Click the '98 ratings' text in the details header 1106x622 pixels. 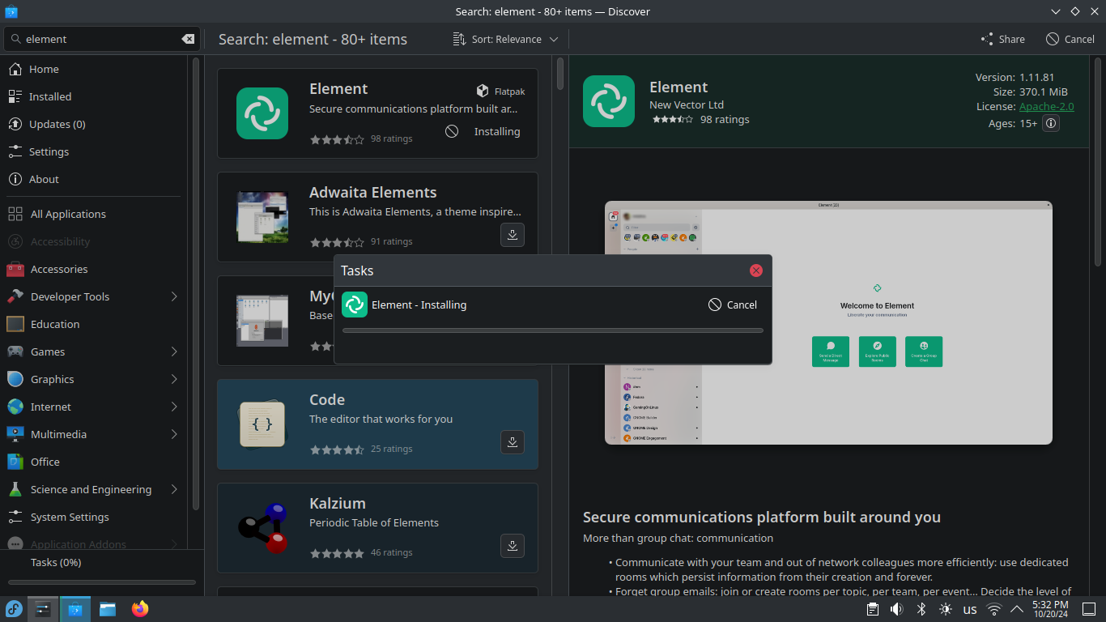pyautogui.click(x=725, y=119)
